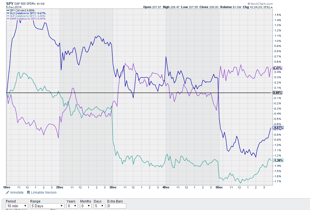Screen dimensions: 310x210
Task: Click the SPY ticker symbol title
Action: pyautogui.click(x=10, y=4)
